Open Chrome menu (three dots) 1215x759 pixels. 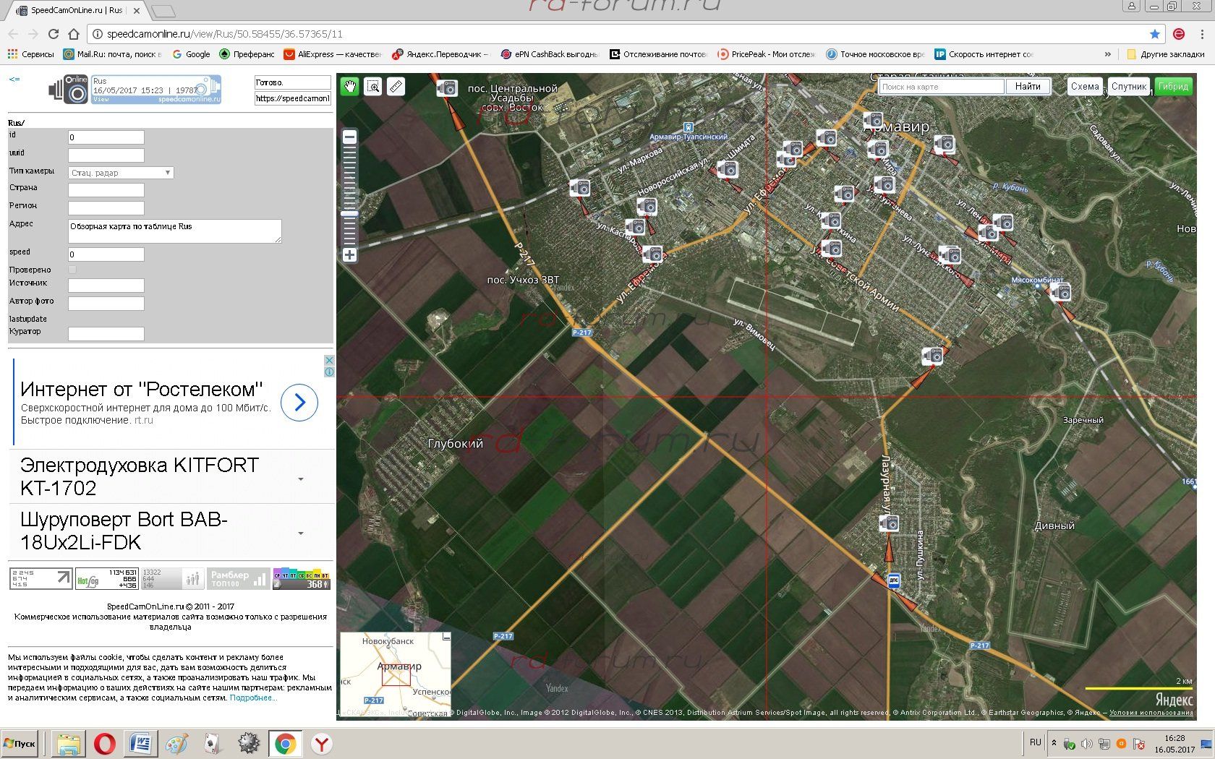click(1203, 34)
